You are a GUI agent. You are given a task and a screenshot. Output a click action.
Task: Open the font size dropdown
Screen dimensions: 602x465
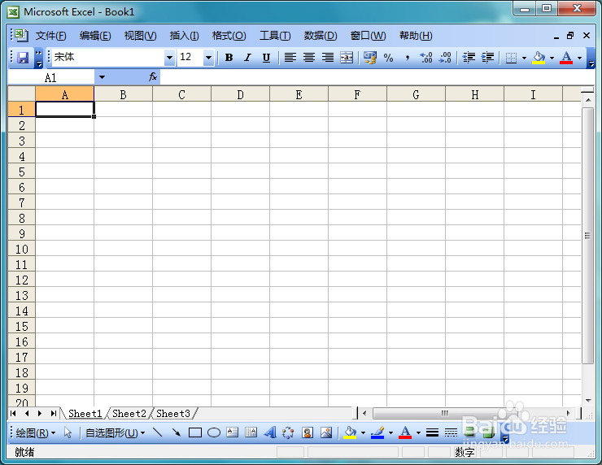(x=208, y=58)
